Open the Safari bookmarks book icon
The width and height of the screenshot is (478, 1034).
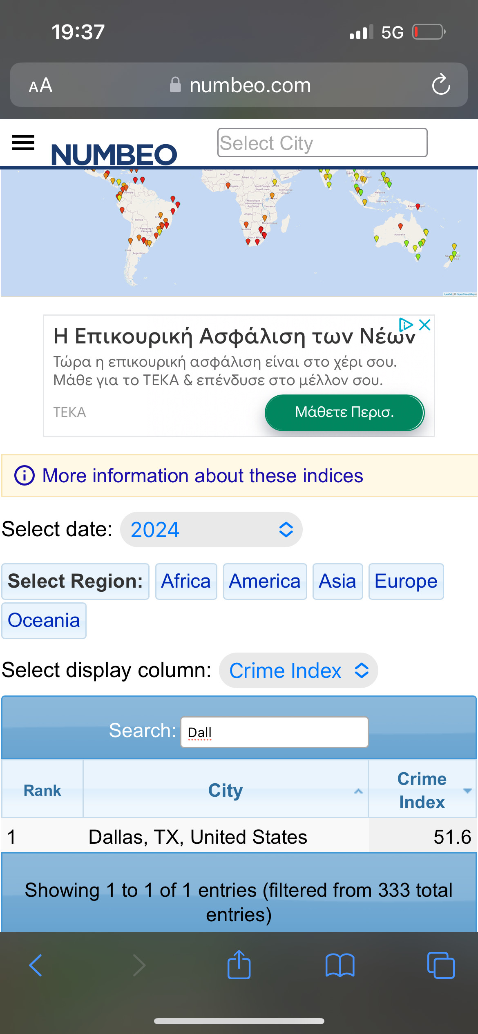pos(340,965)
